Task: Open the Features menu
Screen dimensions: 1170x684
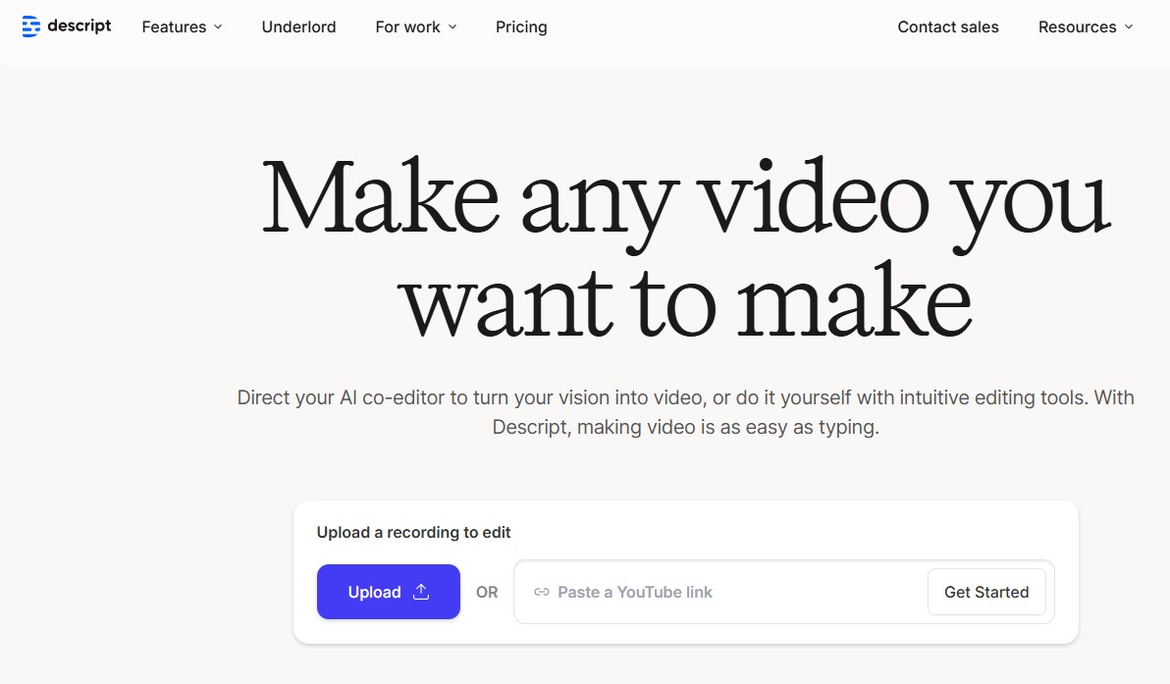Action: click(182, 26)
